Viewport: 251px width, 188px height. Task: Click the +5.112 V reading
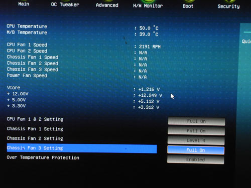(x=149, y=101)
